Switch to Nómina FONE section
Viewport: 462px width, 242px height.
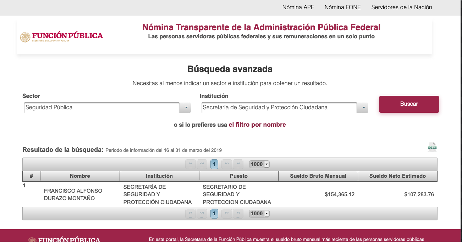pyautogui.click(x=342, y=7)
